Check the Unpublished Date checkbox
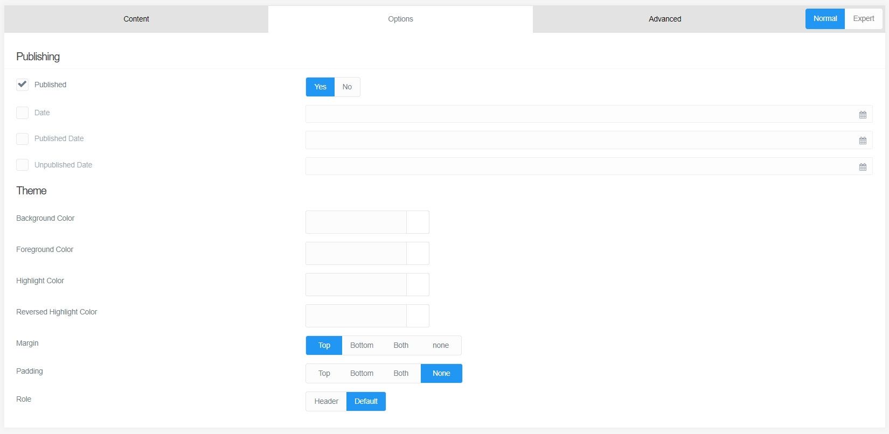Image resolution: width=889 pixels, height=434 pixels. (22, 165)
